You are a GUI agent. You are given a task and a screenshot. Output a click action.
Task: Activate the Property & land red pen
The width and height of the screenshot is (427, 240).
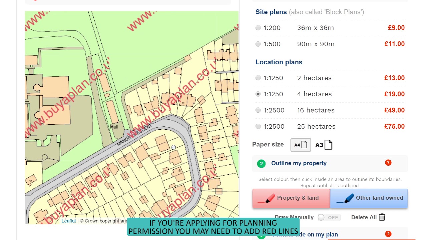[x=291, y=198]
